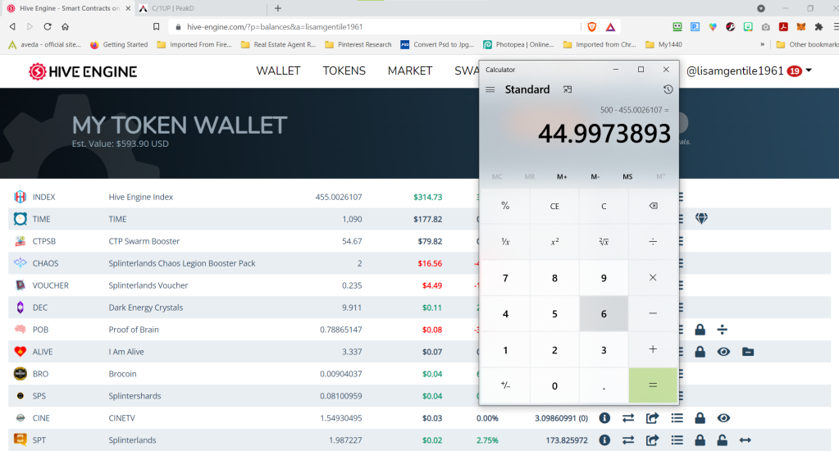The width and height of the screenshot is (839, 451).
Task: Click the calculator backspace key
Action: coord(653,206)
